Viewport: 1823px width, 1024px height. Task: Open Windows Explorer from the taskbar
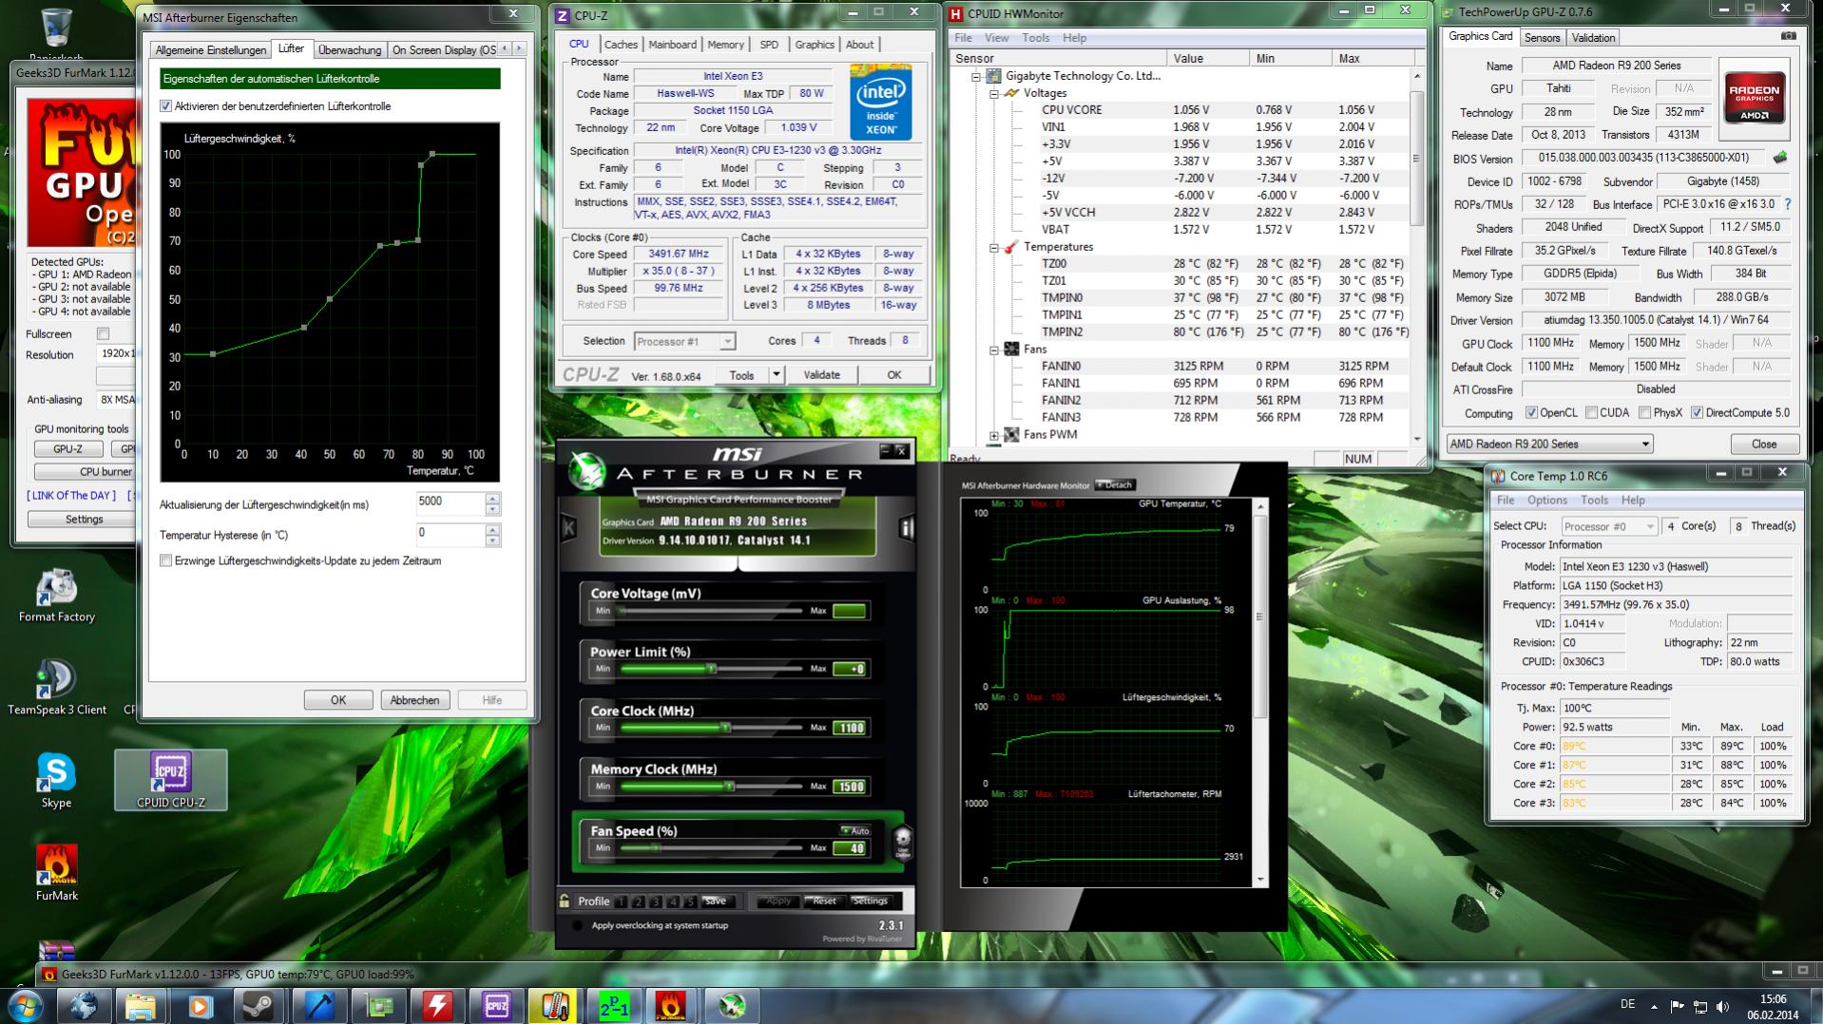click(141, 1005)
